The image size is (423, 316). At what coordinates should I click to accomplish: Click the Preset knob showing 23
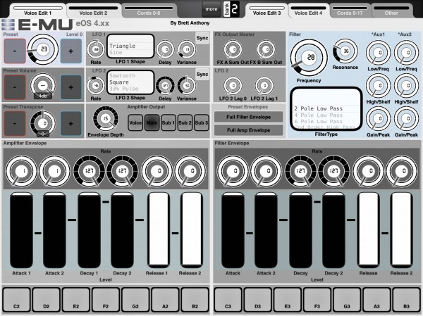click(x=43, y=49)
